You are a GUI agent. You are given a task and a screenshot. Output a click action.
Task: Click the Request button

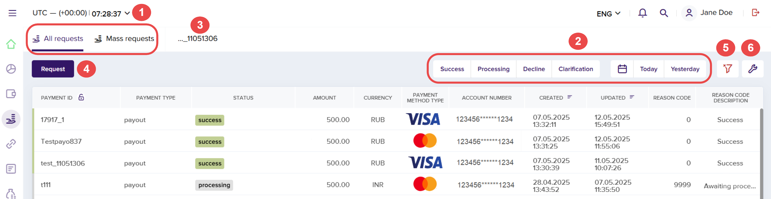[x=53, y=69]
